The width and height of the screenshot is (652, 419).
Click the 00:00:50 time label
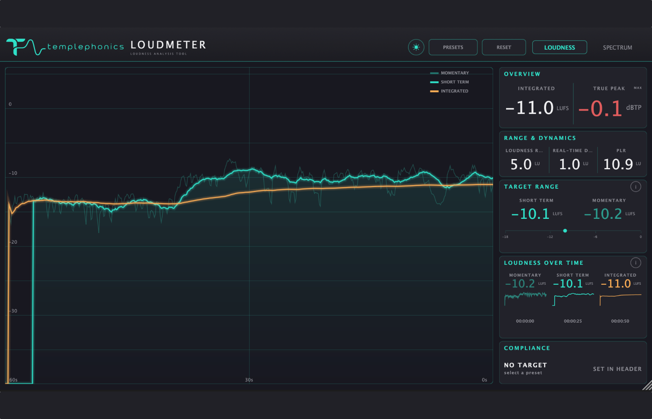tap(620, 321)
